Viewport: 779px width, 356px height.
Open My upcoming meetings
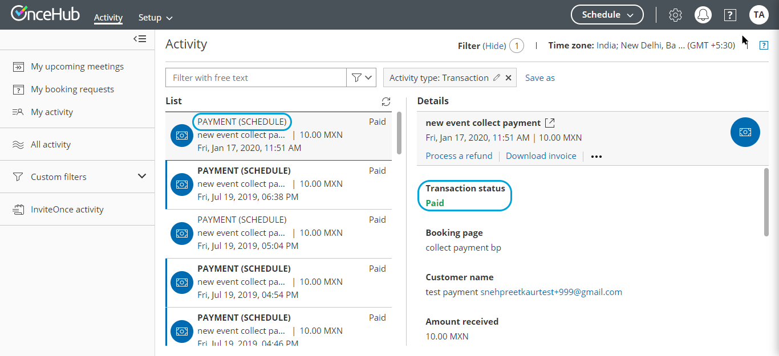click(x=77, y=67)
